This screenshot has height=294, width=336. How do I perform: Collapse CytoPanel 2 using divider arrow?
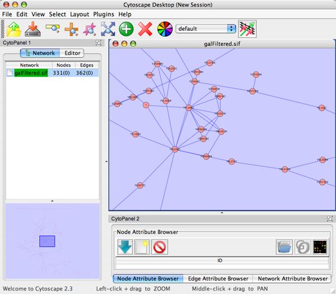[x=222, y=213]
